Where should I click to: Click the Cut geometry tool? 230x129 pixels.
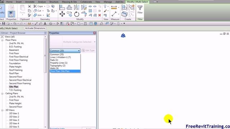pos(37,11)
